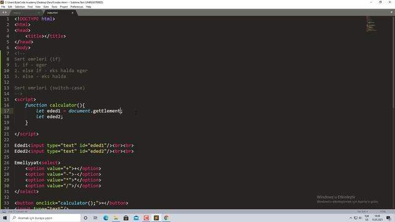Screen dimensions: 395x222
Task: Click id="eded2" attribute on line 24
Action: pyautogui.click(x=93, y=151)
